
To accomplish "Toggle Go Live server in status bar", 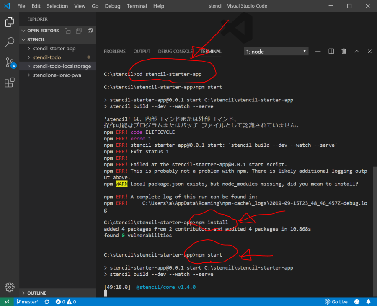I will 336,302.
